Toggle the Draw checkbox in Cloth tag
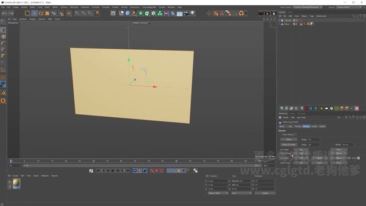366x206 pixels. click(x=359, y=158)
